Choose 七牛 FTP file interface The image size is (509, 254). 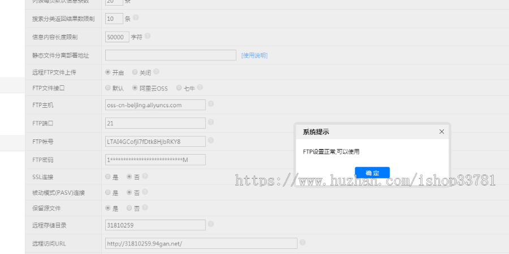point(179,87)
